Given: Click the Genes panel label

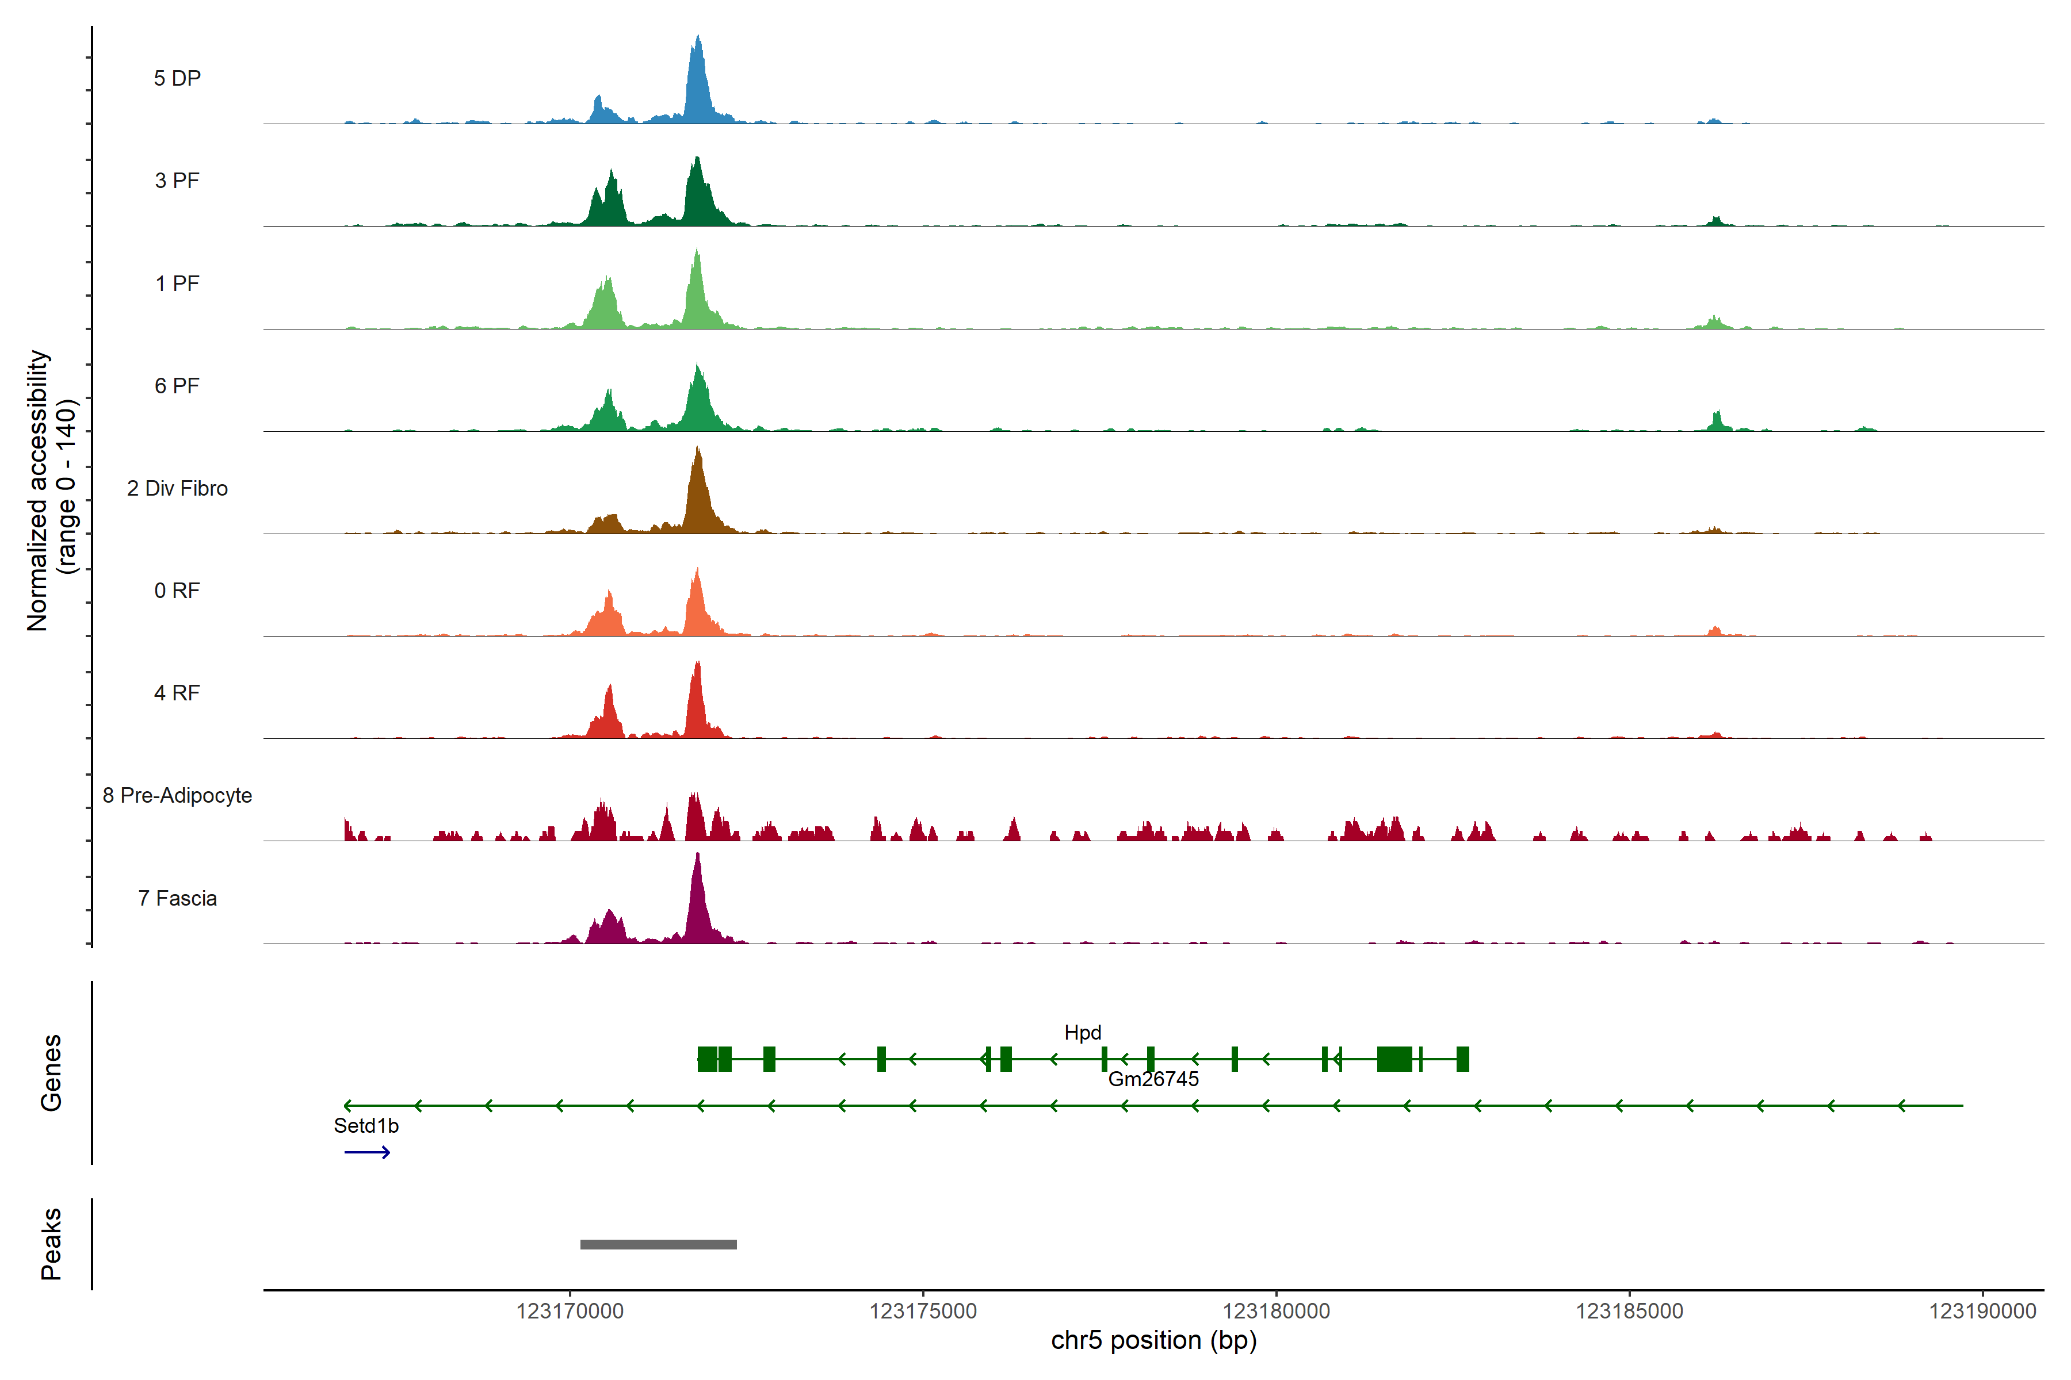Looking at the screenshot, I should click(x=51, y=1072).
